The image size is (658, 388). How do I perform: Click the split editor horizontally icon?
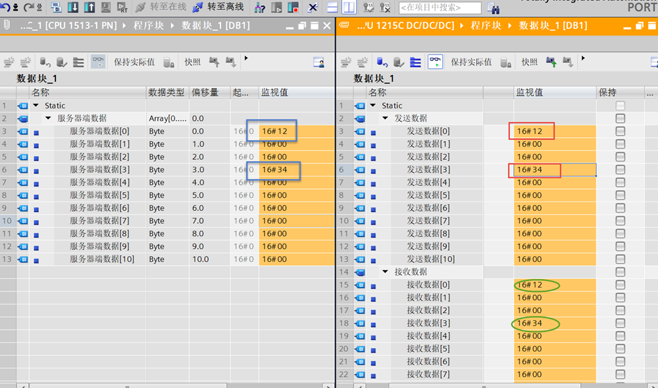pos(332,8)
